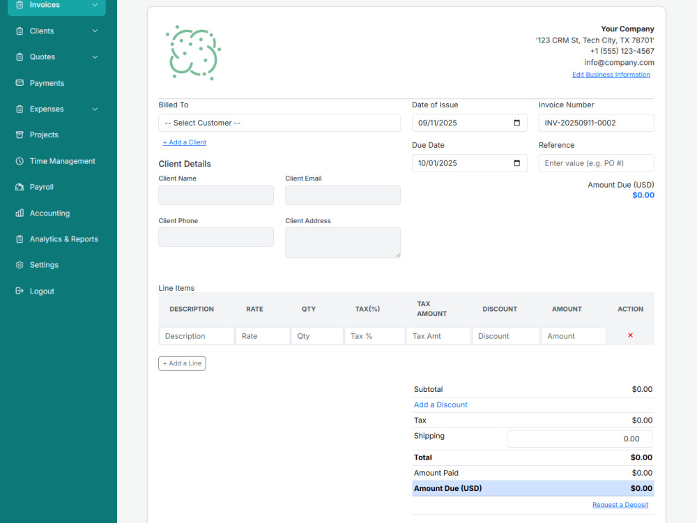The image size is (697, 523).
Task: Open Time Management section
Action: tap(62, 161)
